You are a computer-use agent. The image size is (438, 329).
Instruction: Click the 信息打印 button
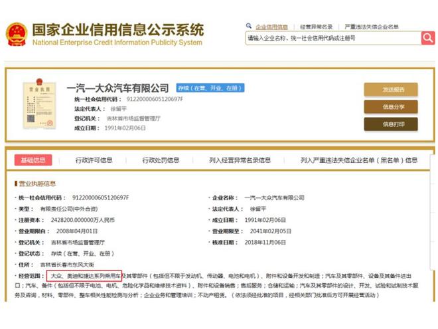391,124
